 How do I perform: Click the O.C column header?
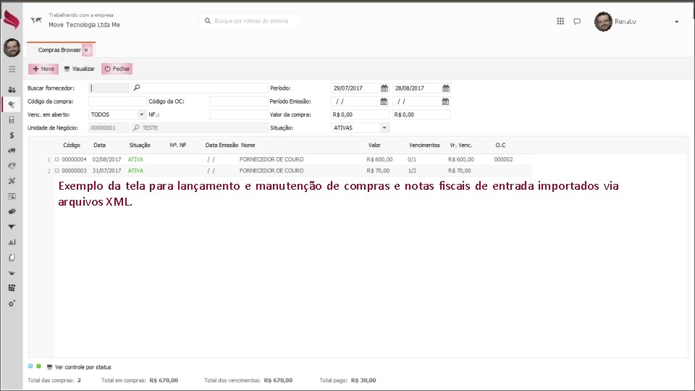(x=500, y=145)
